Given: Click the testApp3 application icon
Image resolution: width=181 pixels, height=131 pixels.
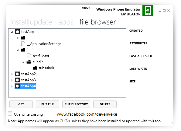Looking at the screenshot, I should pyautogui.click(x=17, y=80).
